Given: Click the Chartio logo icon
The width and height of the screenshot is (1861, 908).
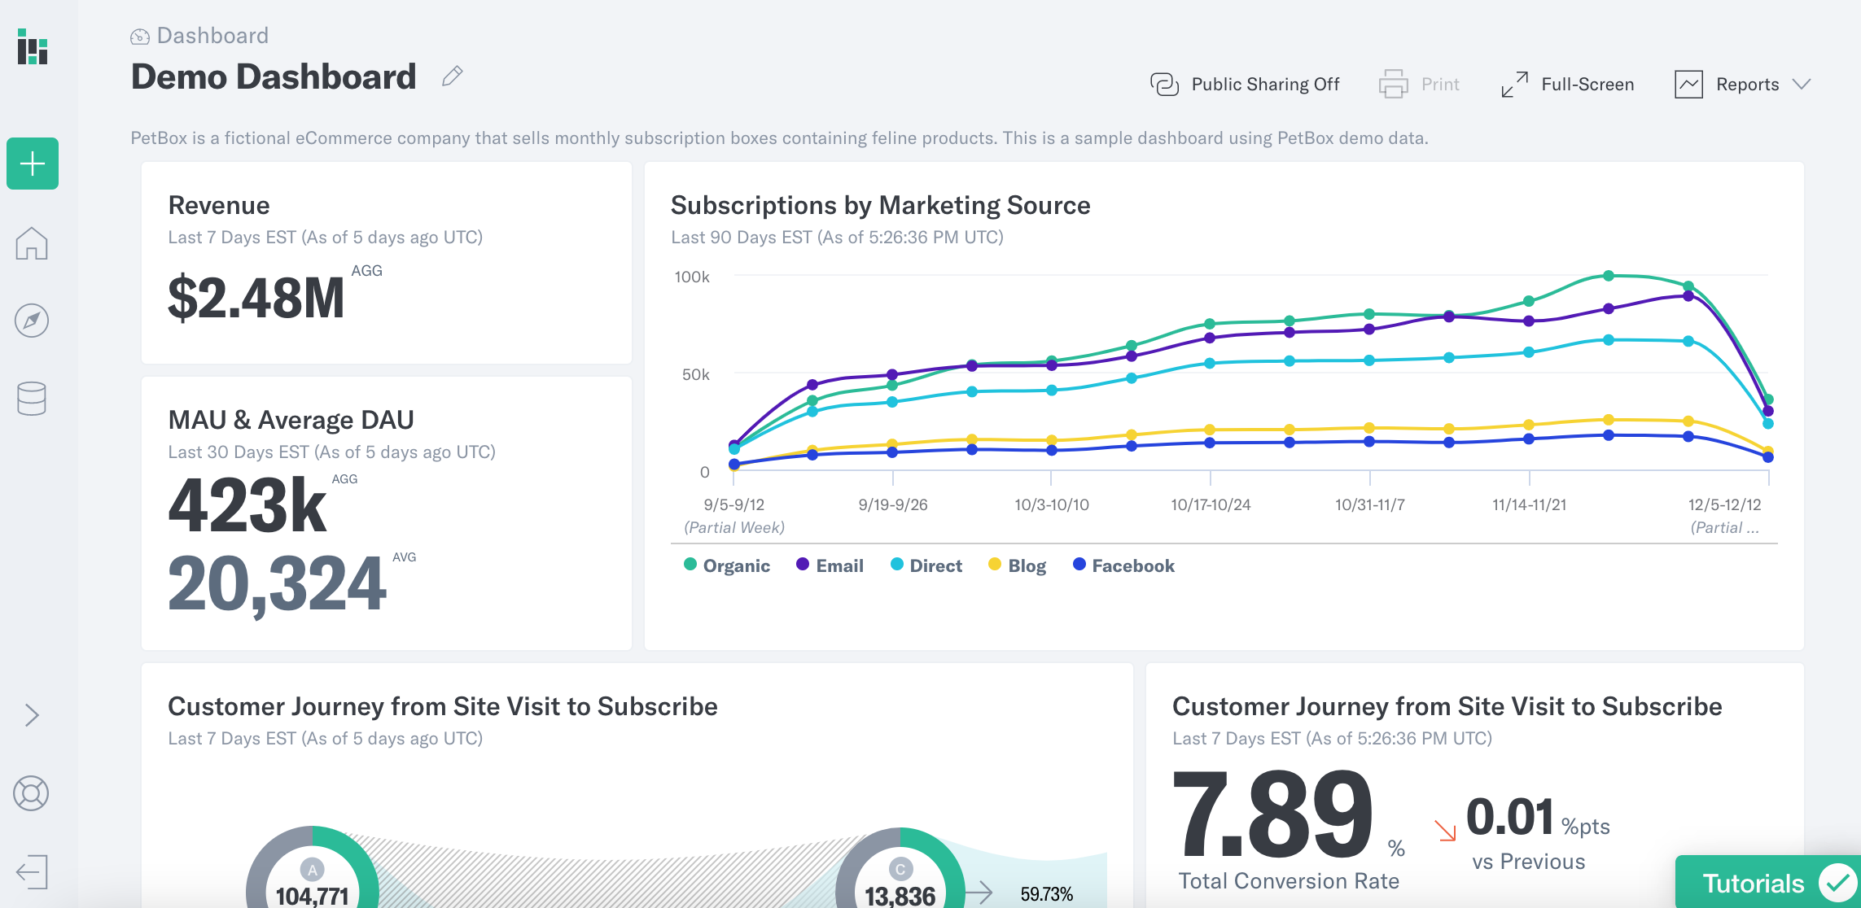Looking at the screenshot, I should [33, 47].
